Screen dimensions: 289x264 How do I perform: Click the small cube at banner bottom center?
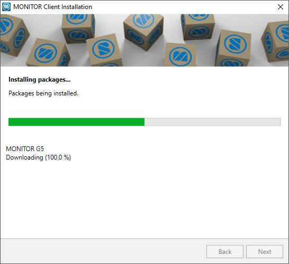coord(180,55)
